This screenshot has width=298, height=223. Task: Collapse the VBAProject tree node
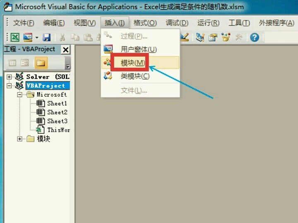pyautogui.click(x=9, y=86)
